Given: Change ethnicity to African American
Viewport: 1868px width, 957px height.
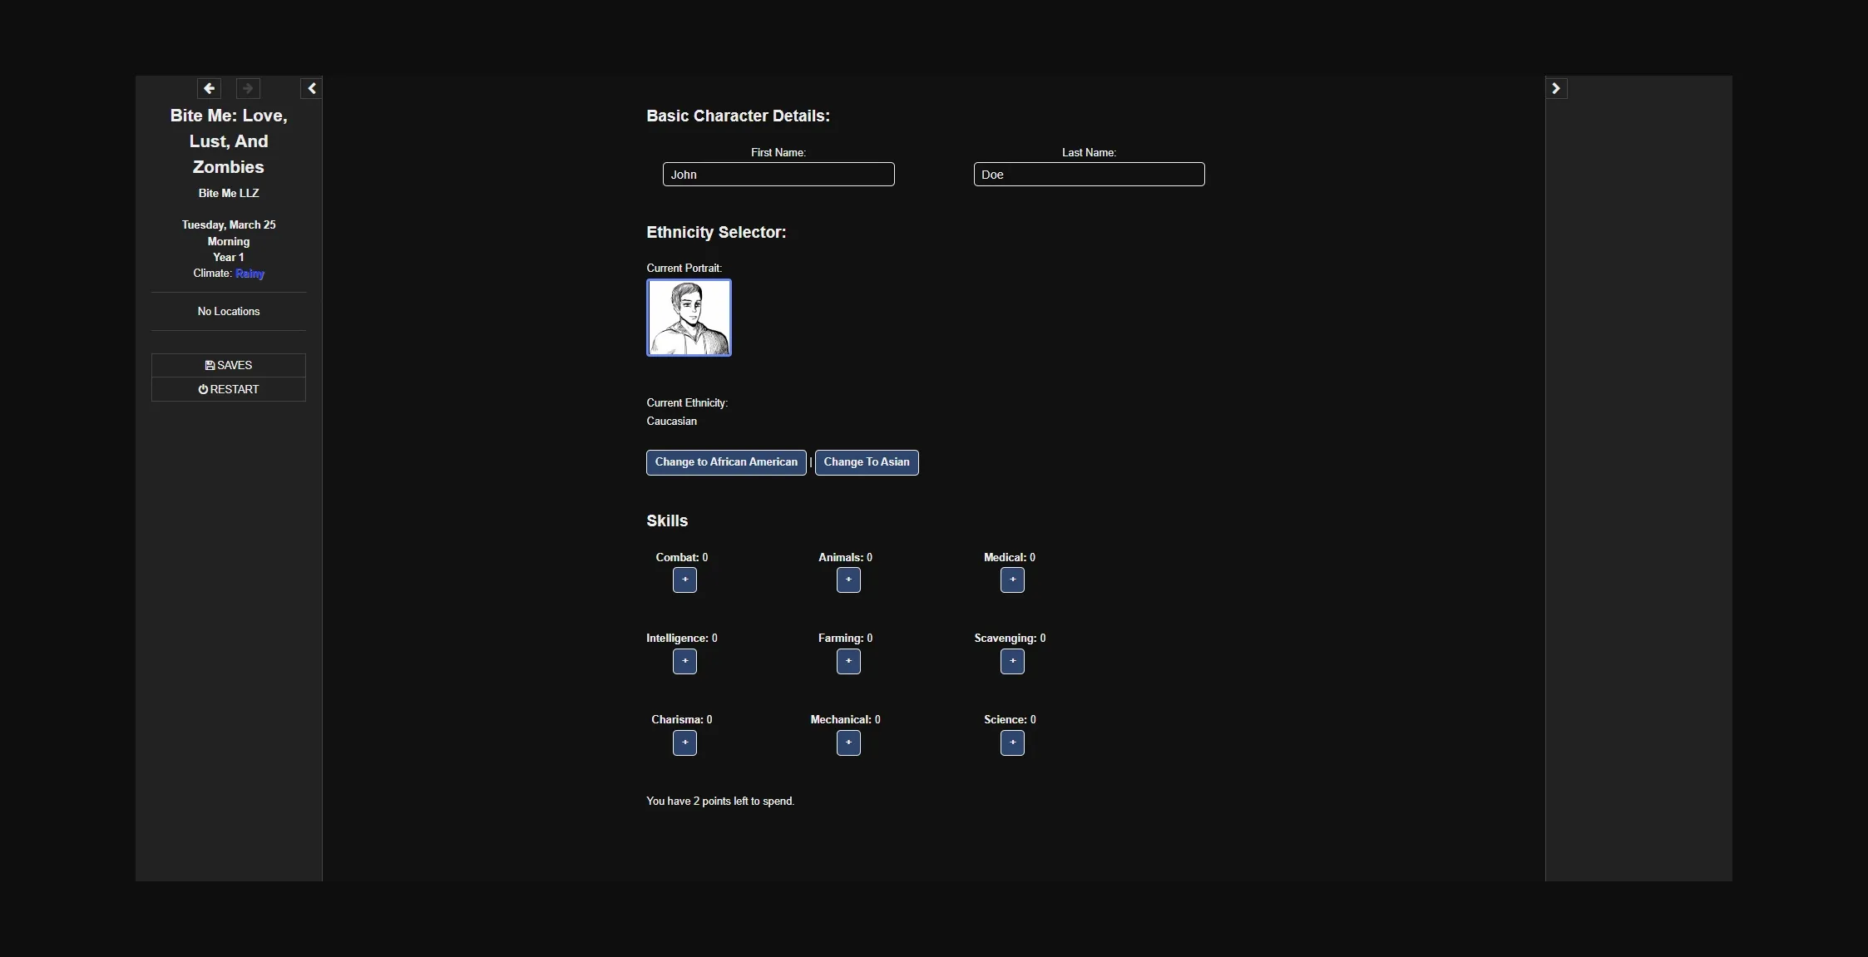Looking at the screenshot, I should pyautogui.click(x=726, y=462).
